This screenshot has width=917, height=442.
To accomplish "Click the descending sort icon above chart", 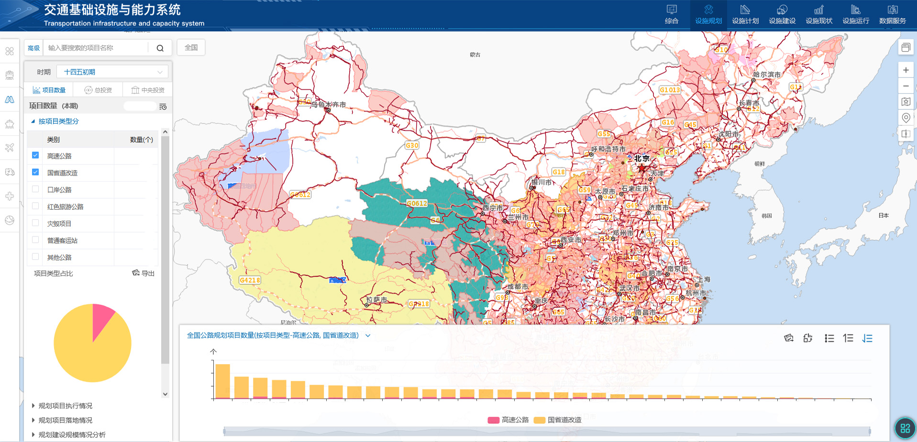I will [x=867, y=338].
